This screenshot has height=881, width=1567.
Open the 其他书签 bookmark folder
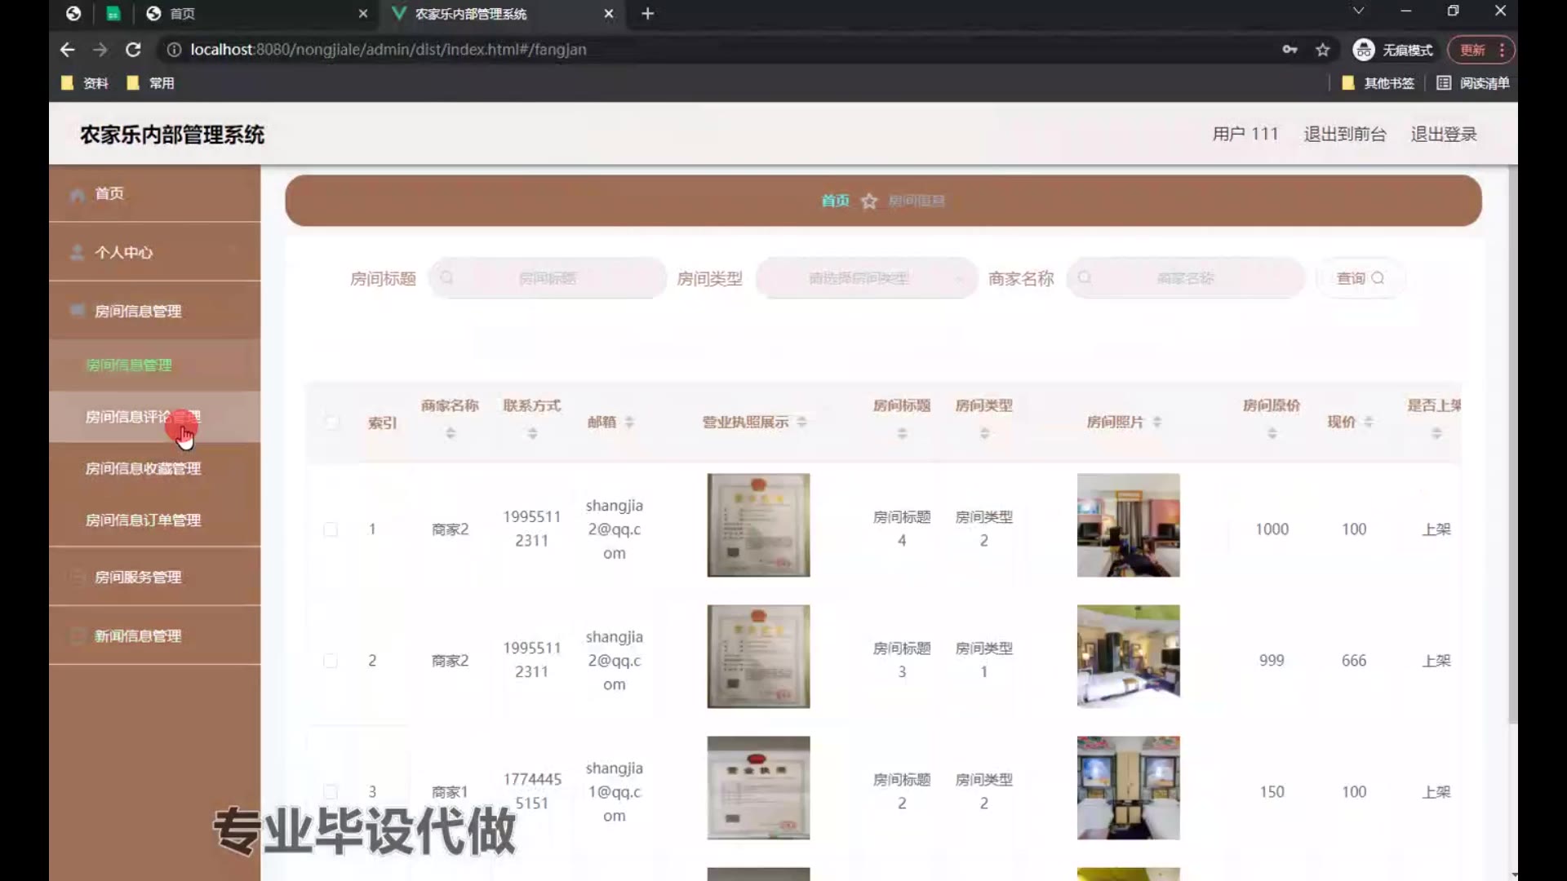pyautogui.click(x=1378, y=83)
